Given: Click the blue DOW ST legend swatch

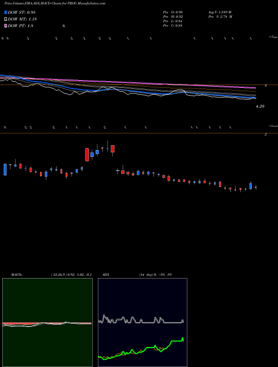Looking at the screenshot, I should coord(6,12).
